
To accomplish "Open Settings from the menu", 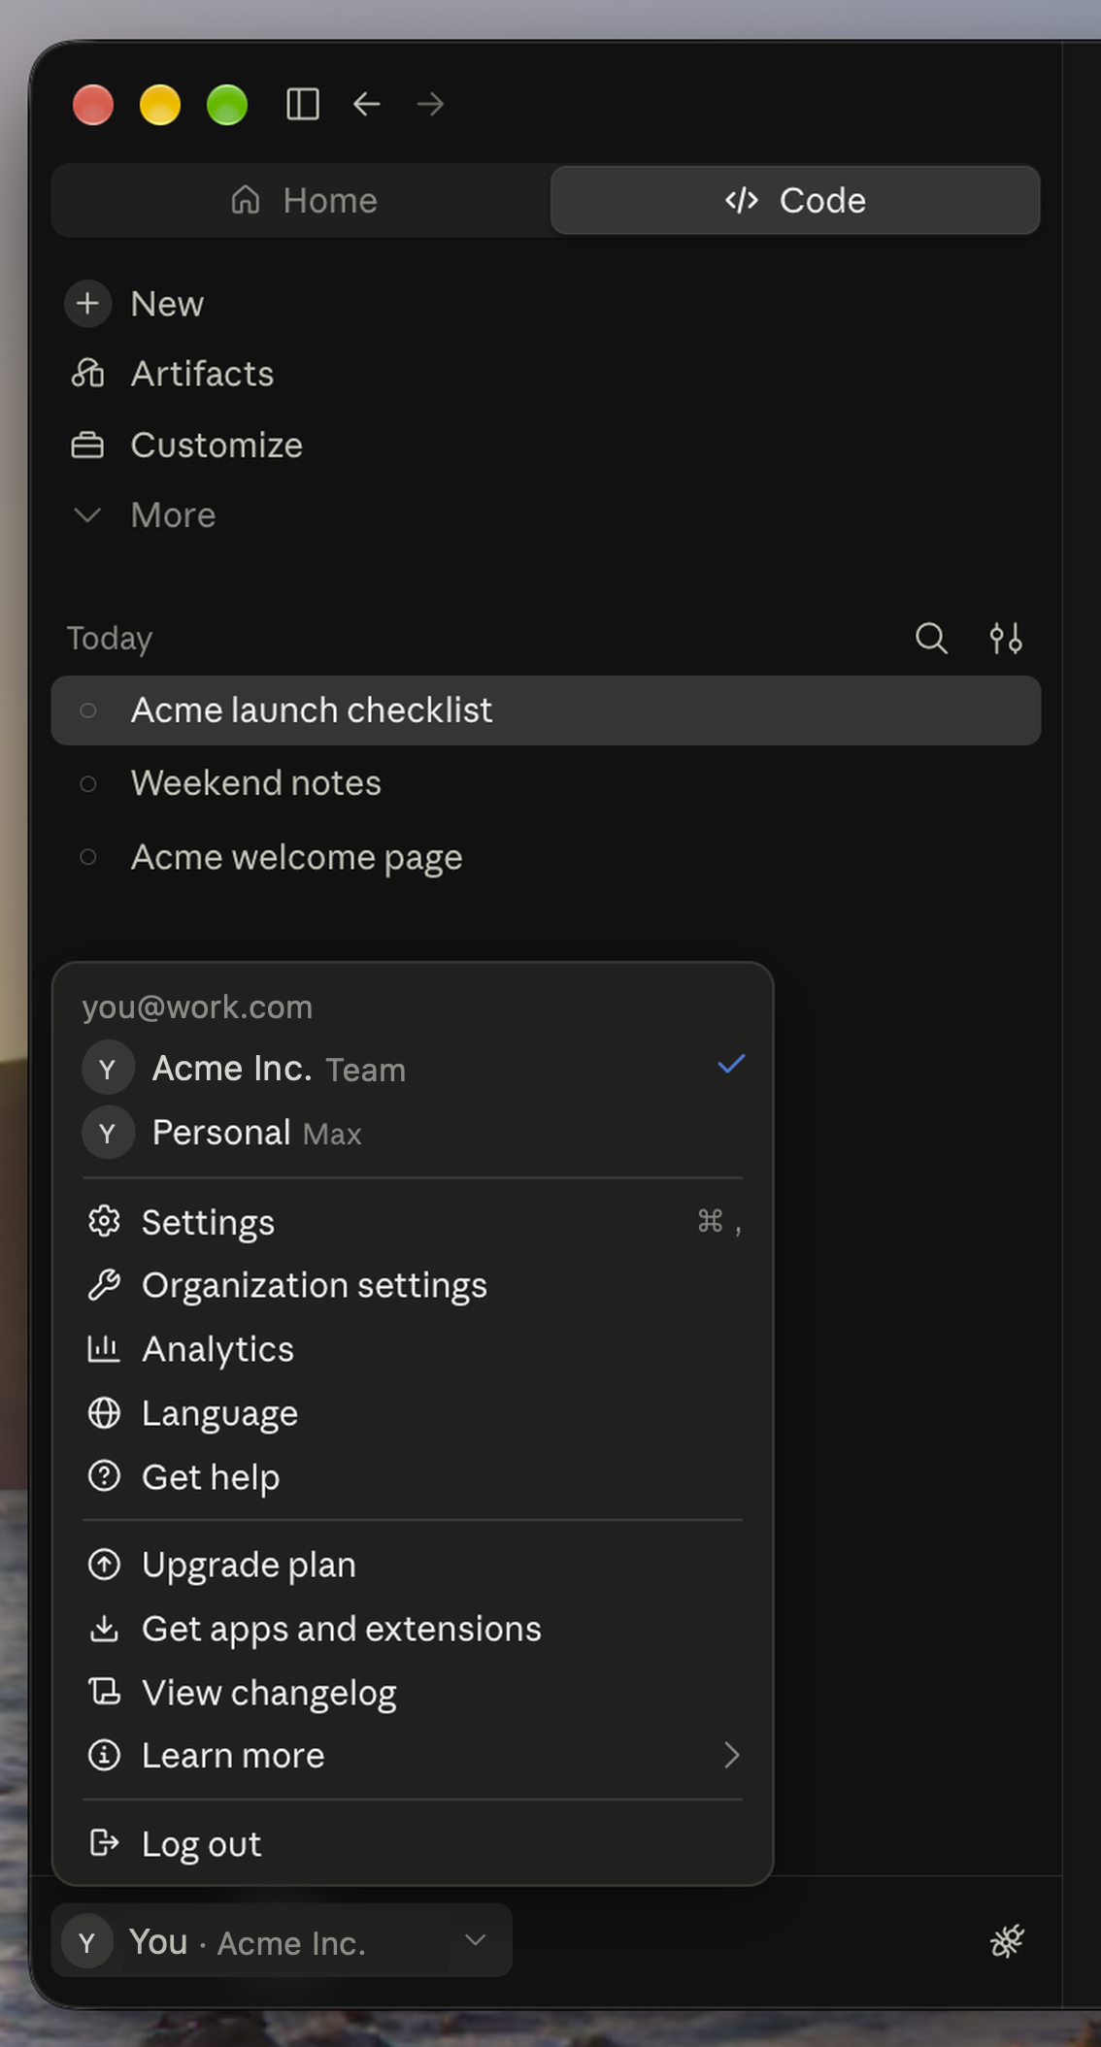I will click(x=413, y=1222).
